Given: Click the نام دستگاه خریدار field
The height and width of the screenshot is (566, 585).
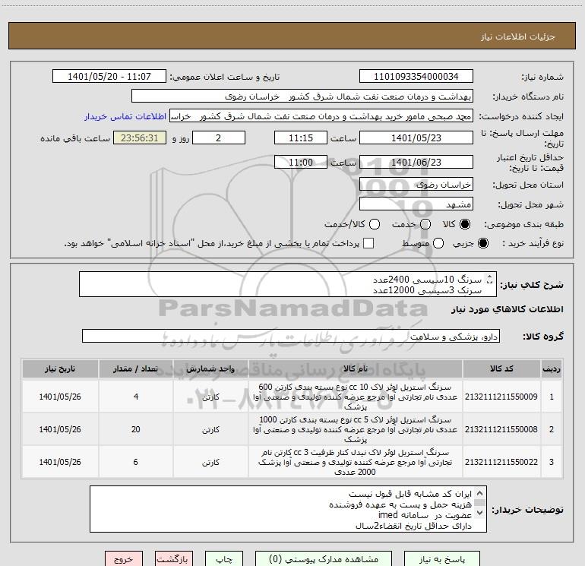Looking at the screenshot, I should [x=302, y=96].
